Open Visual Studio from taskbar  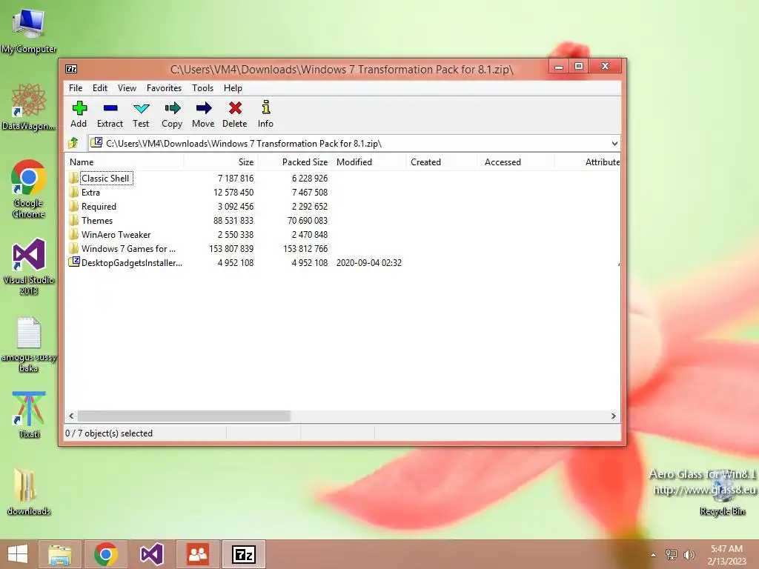pyautogui.click(x=151, y=554)
